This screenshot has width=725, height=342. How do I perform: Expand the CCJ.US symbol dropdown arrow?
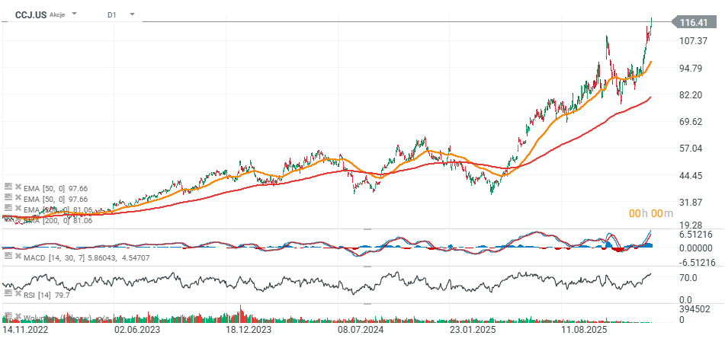(75, 14)
